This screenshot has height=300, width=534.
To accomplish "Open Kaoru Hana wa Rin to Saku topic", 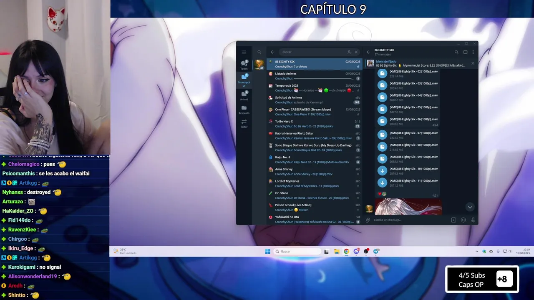I will [x=315, y=135].
